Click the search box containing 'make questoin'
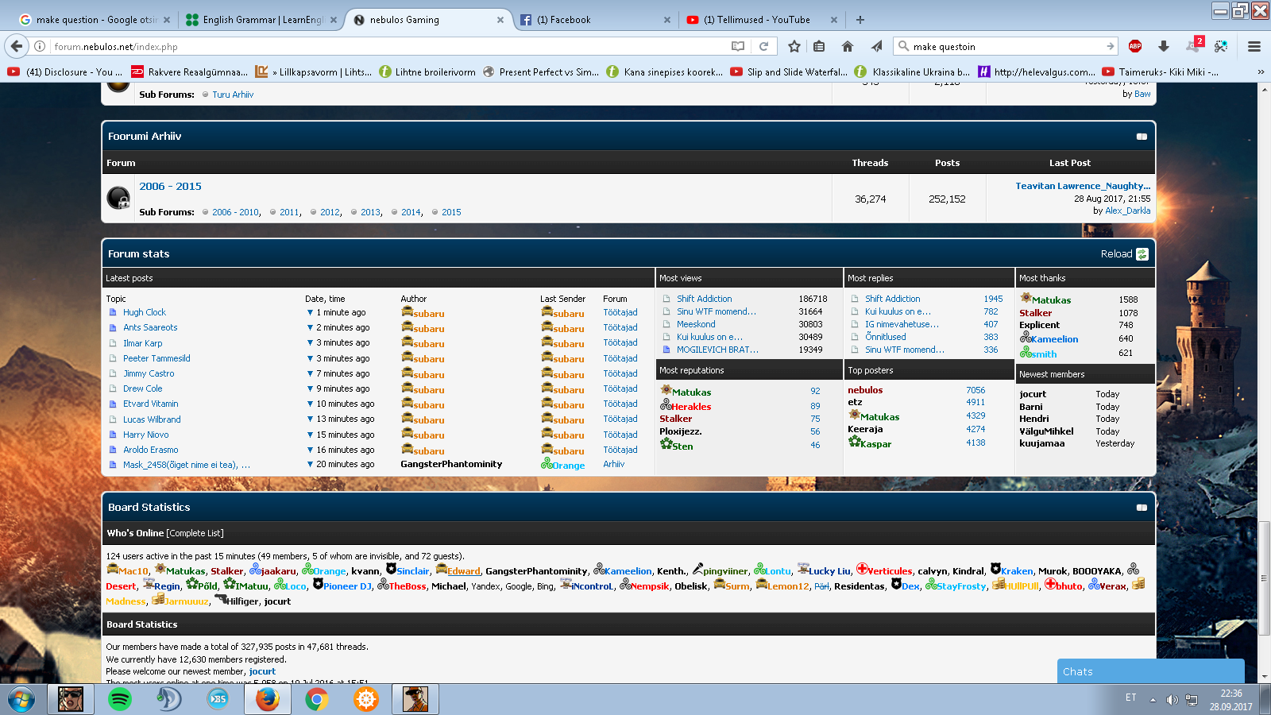This screenshot has width=1271, height=715. click(1006, 46)
